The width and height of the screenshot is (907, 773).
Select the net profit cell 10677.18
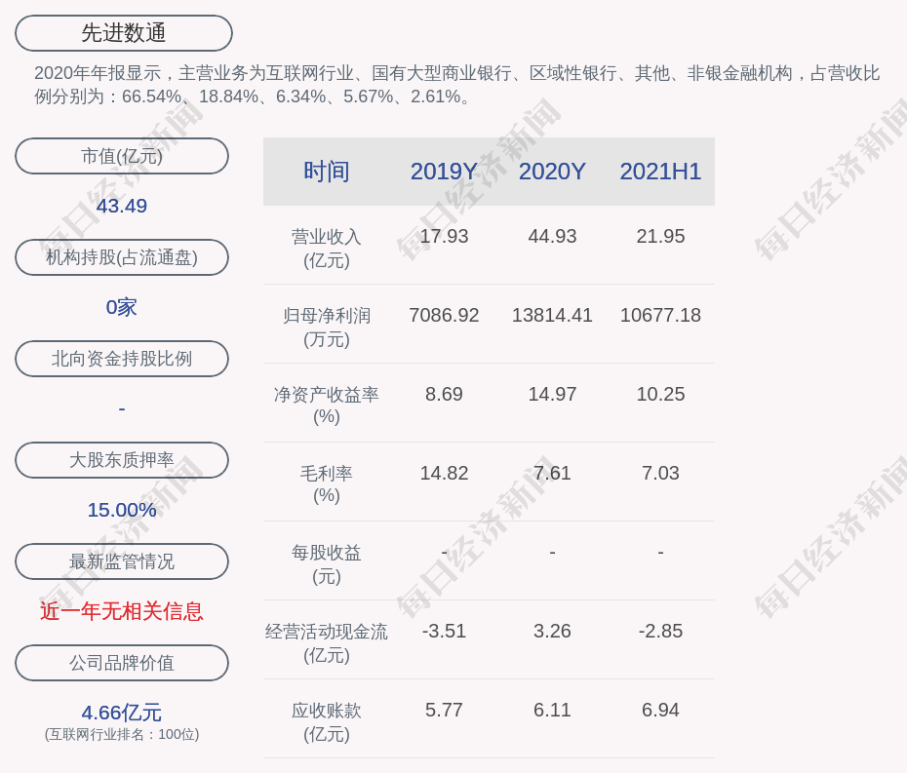[660, 315]
